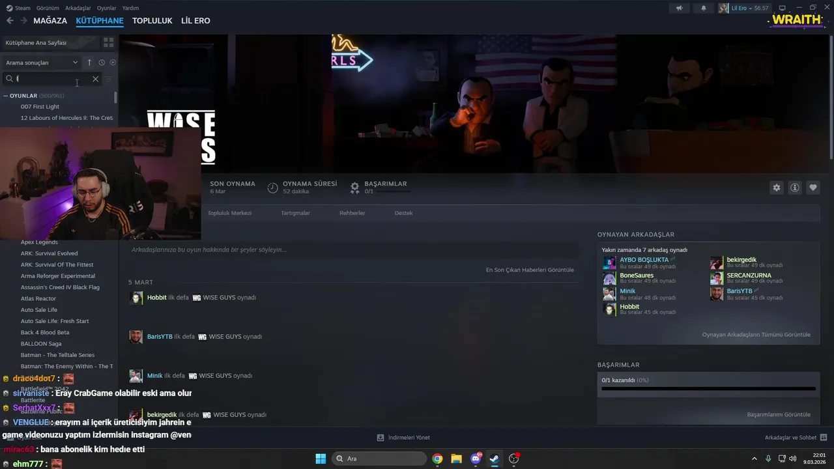The width and height of the screenshot is (834, 469).
Task: View all friends who play
Action: (756, 335)
